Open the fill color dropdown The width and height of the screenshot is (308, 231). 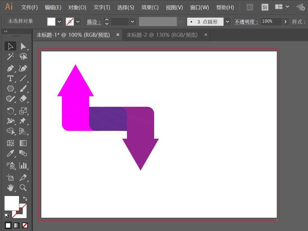59,21
